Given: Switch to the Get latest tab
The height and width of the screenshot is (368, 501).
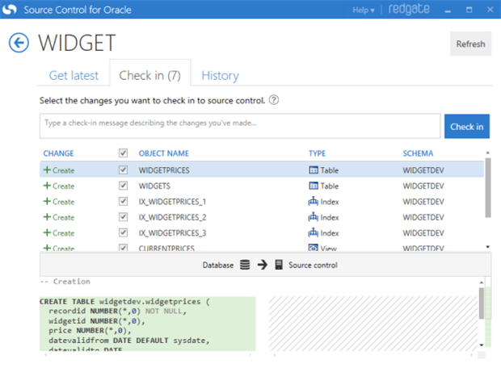Looking at the screenshot, I should click(x=74, y=76).
